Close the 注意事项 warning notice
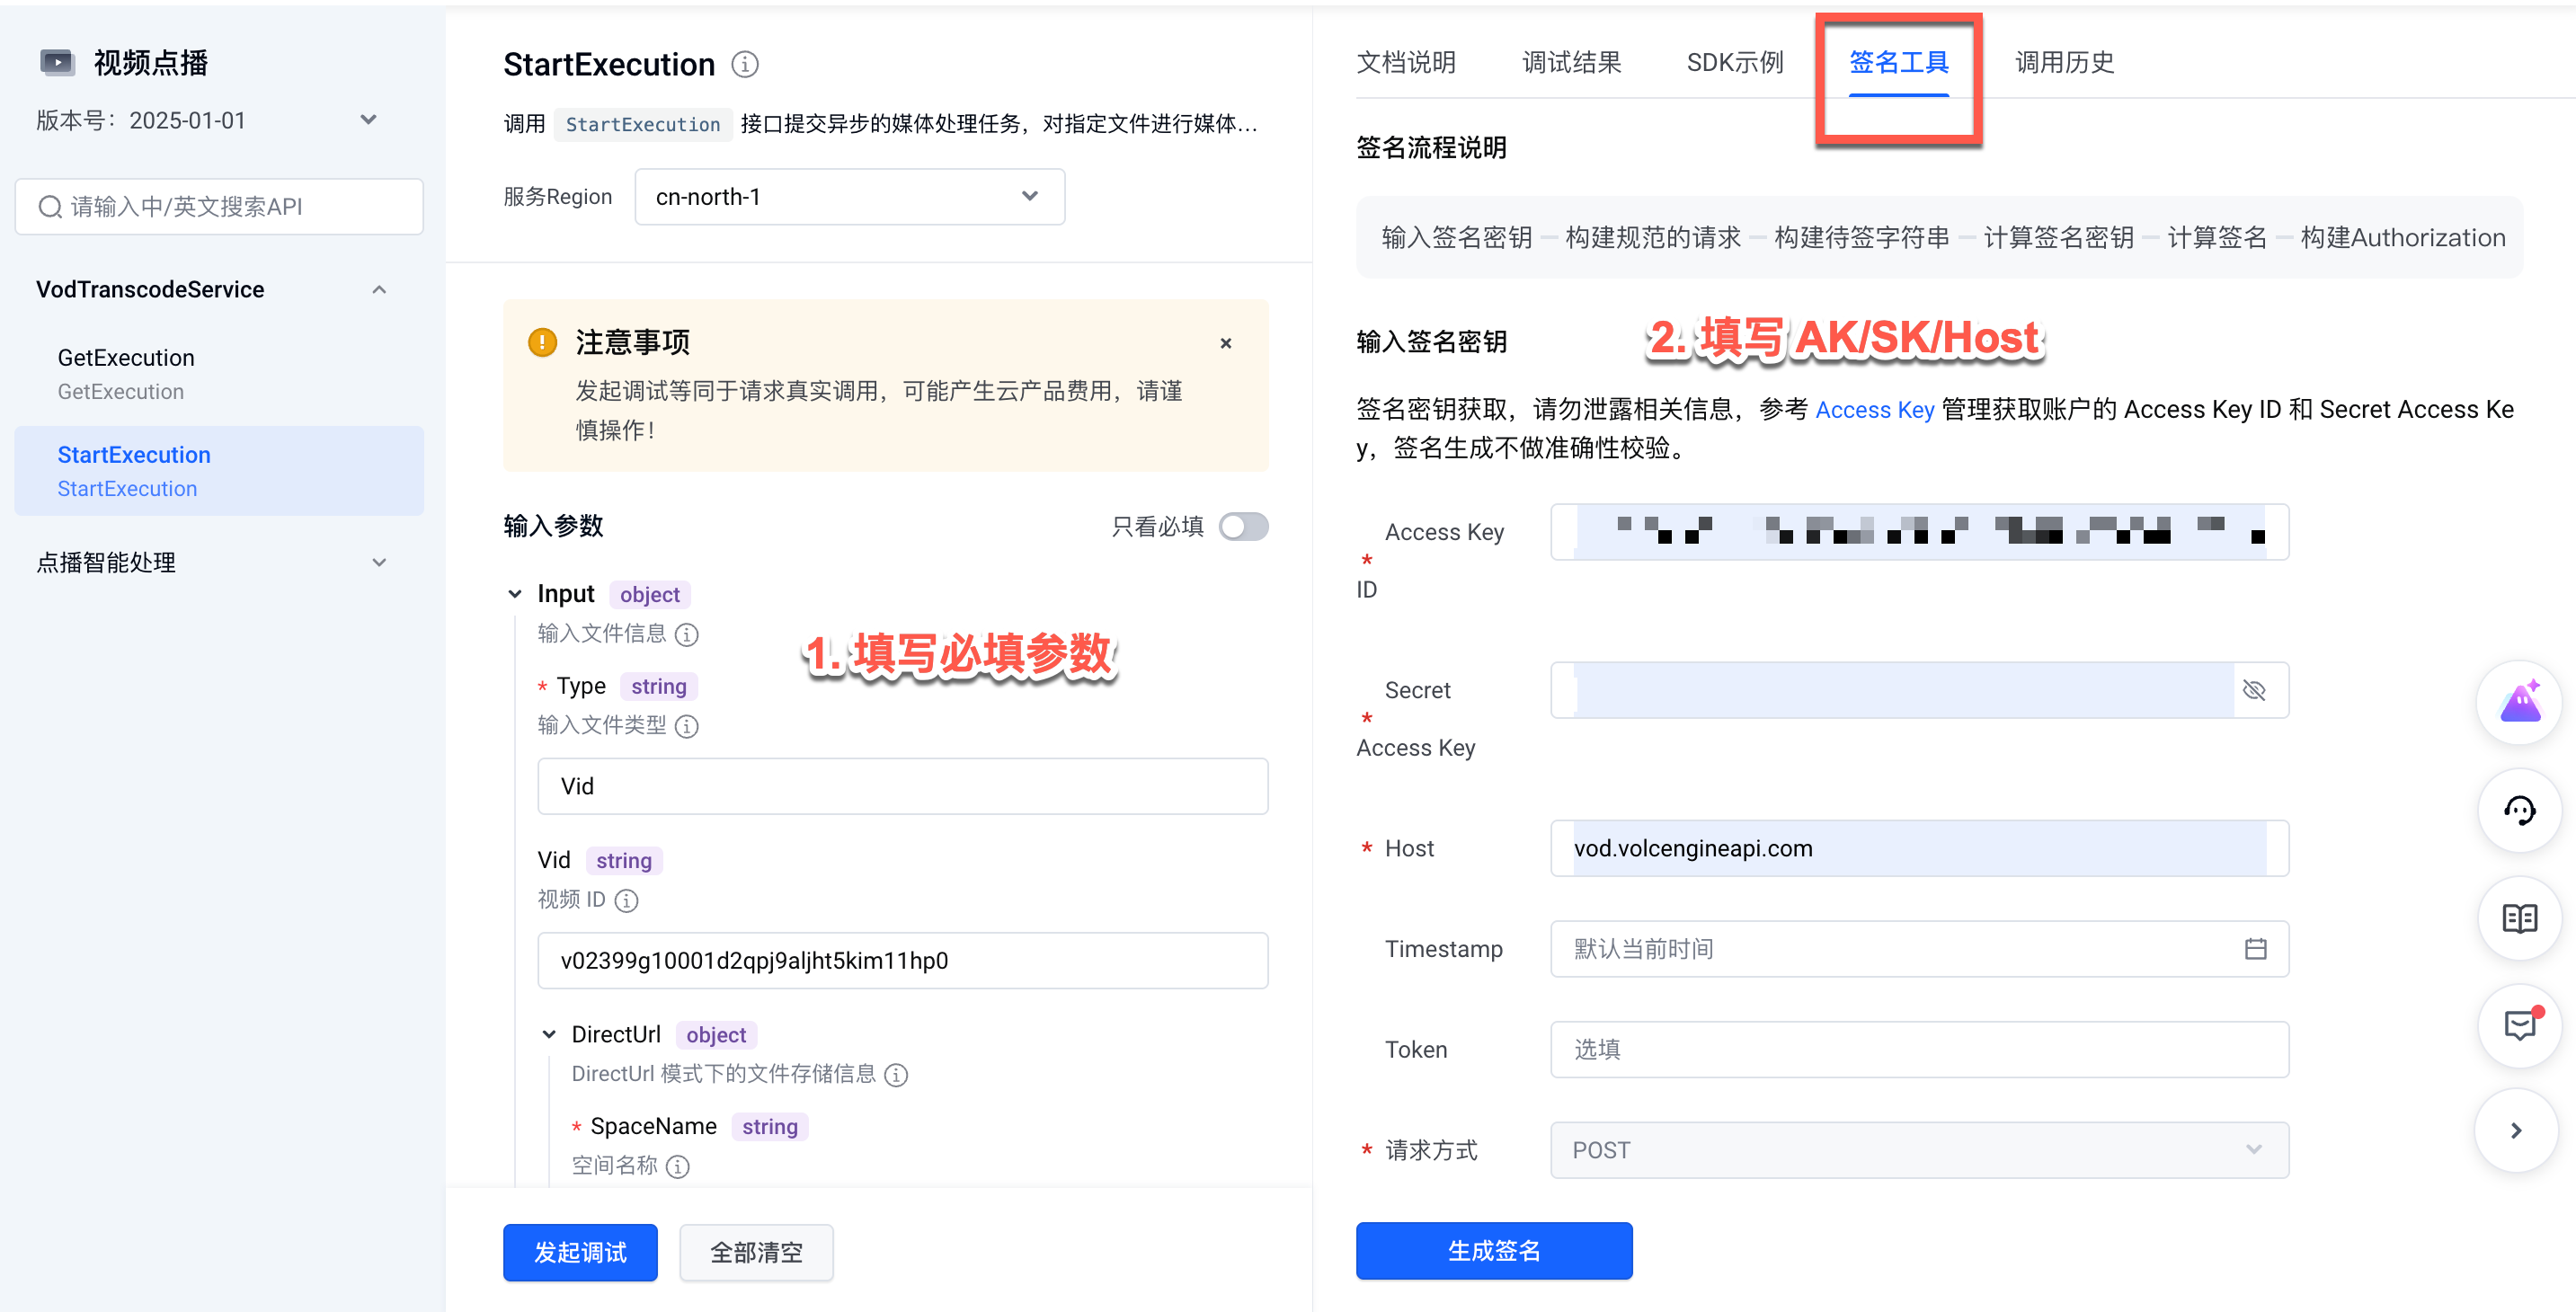 pyautogui.click(x=1226, y=343)
